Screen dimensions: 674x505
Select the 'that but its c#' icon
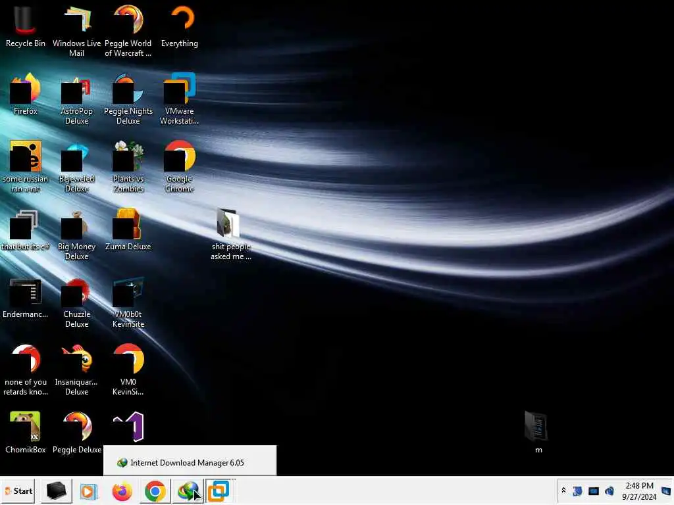tap(26, 230)
